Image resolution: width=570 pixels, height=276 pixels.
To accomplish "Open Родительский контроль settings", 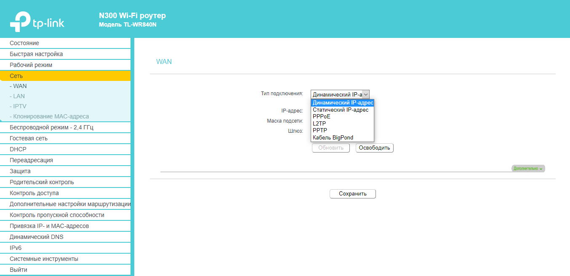I will 42,182.
